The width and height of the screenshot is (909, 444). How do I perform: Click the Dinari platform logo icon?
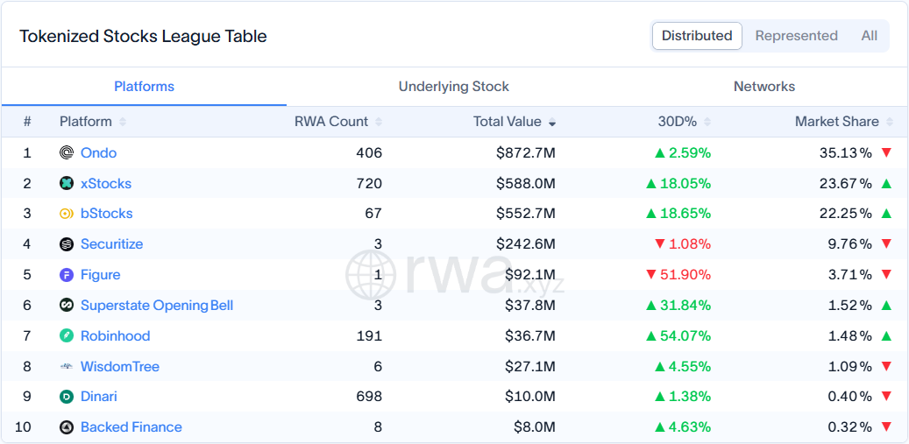pos(67,397)
